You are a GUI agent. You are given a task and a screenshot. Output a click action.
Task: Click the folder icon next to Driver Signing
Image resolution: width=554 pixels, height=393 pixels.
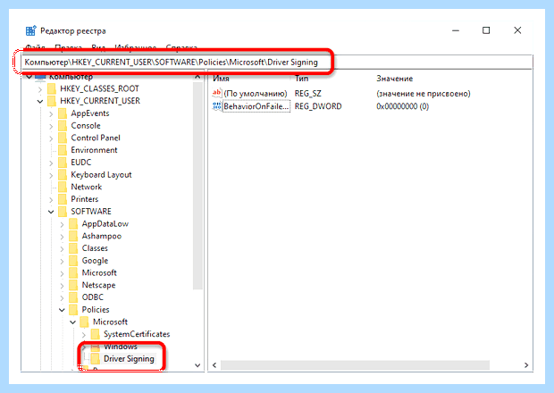[x=96, y=359]
